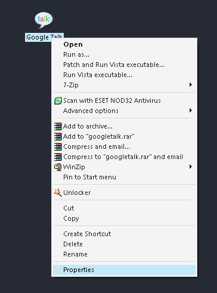Image resolution: width=217 pixels, height=293 pixels.
Task: Click the WinRAR icon beside Add to archive
Action: [58, 126]
